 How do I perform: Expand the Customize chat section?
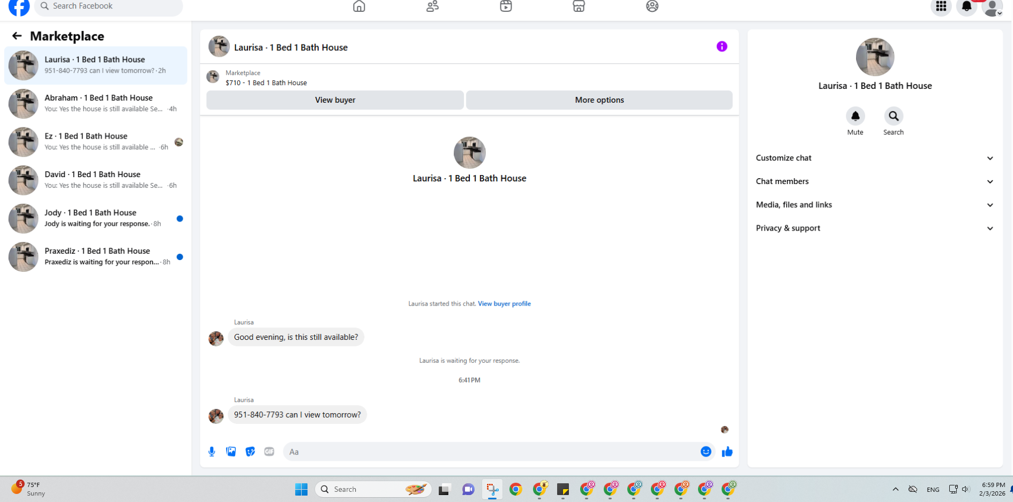click(x=875, y=158)
